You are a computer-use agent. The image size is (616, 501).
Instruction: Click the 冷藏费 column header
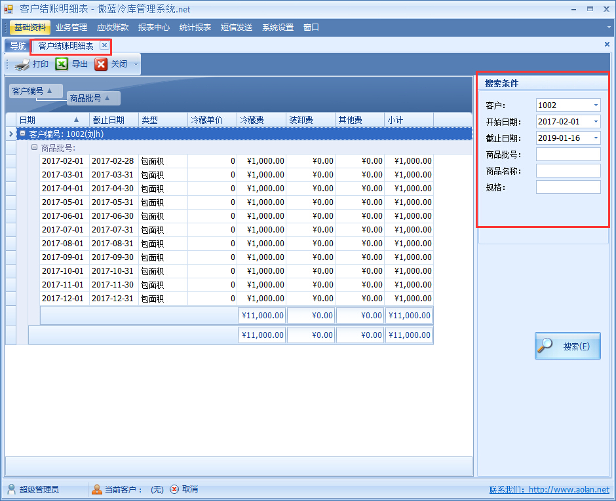click(261, 120)
